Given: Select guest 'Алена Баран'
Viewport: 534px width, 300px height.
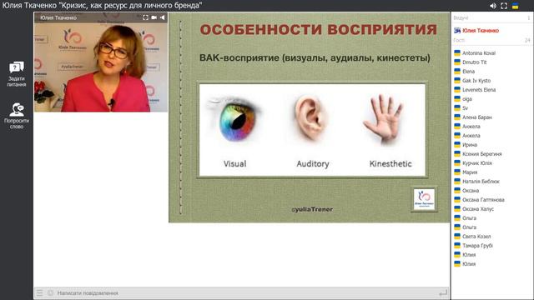Looking at the screenshot, I should click(476, 117).
